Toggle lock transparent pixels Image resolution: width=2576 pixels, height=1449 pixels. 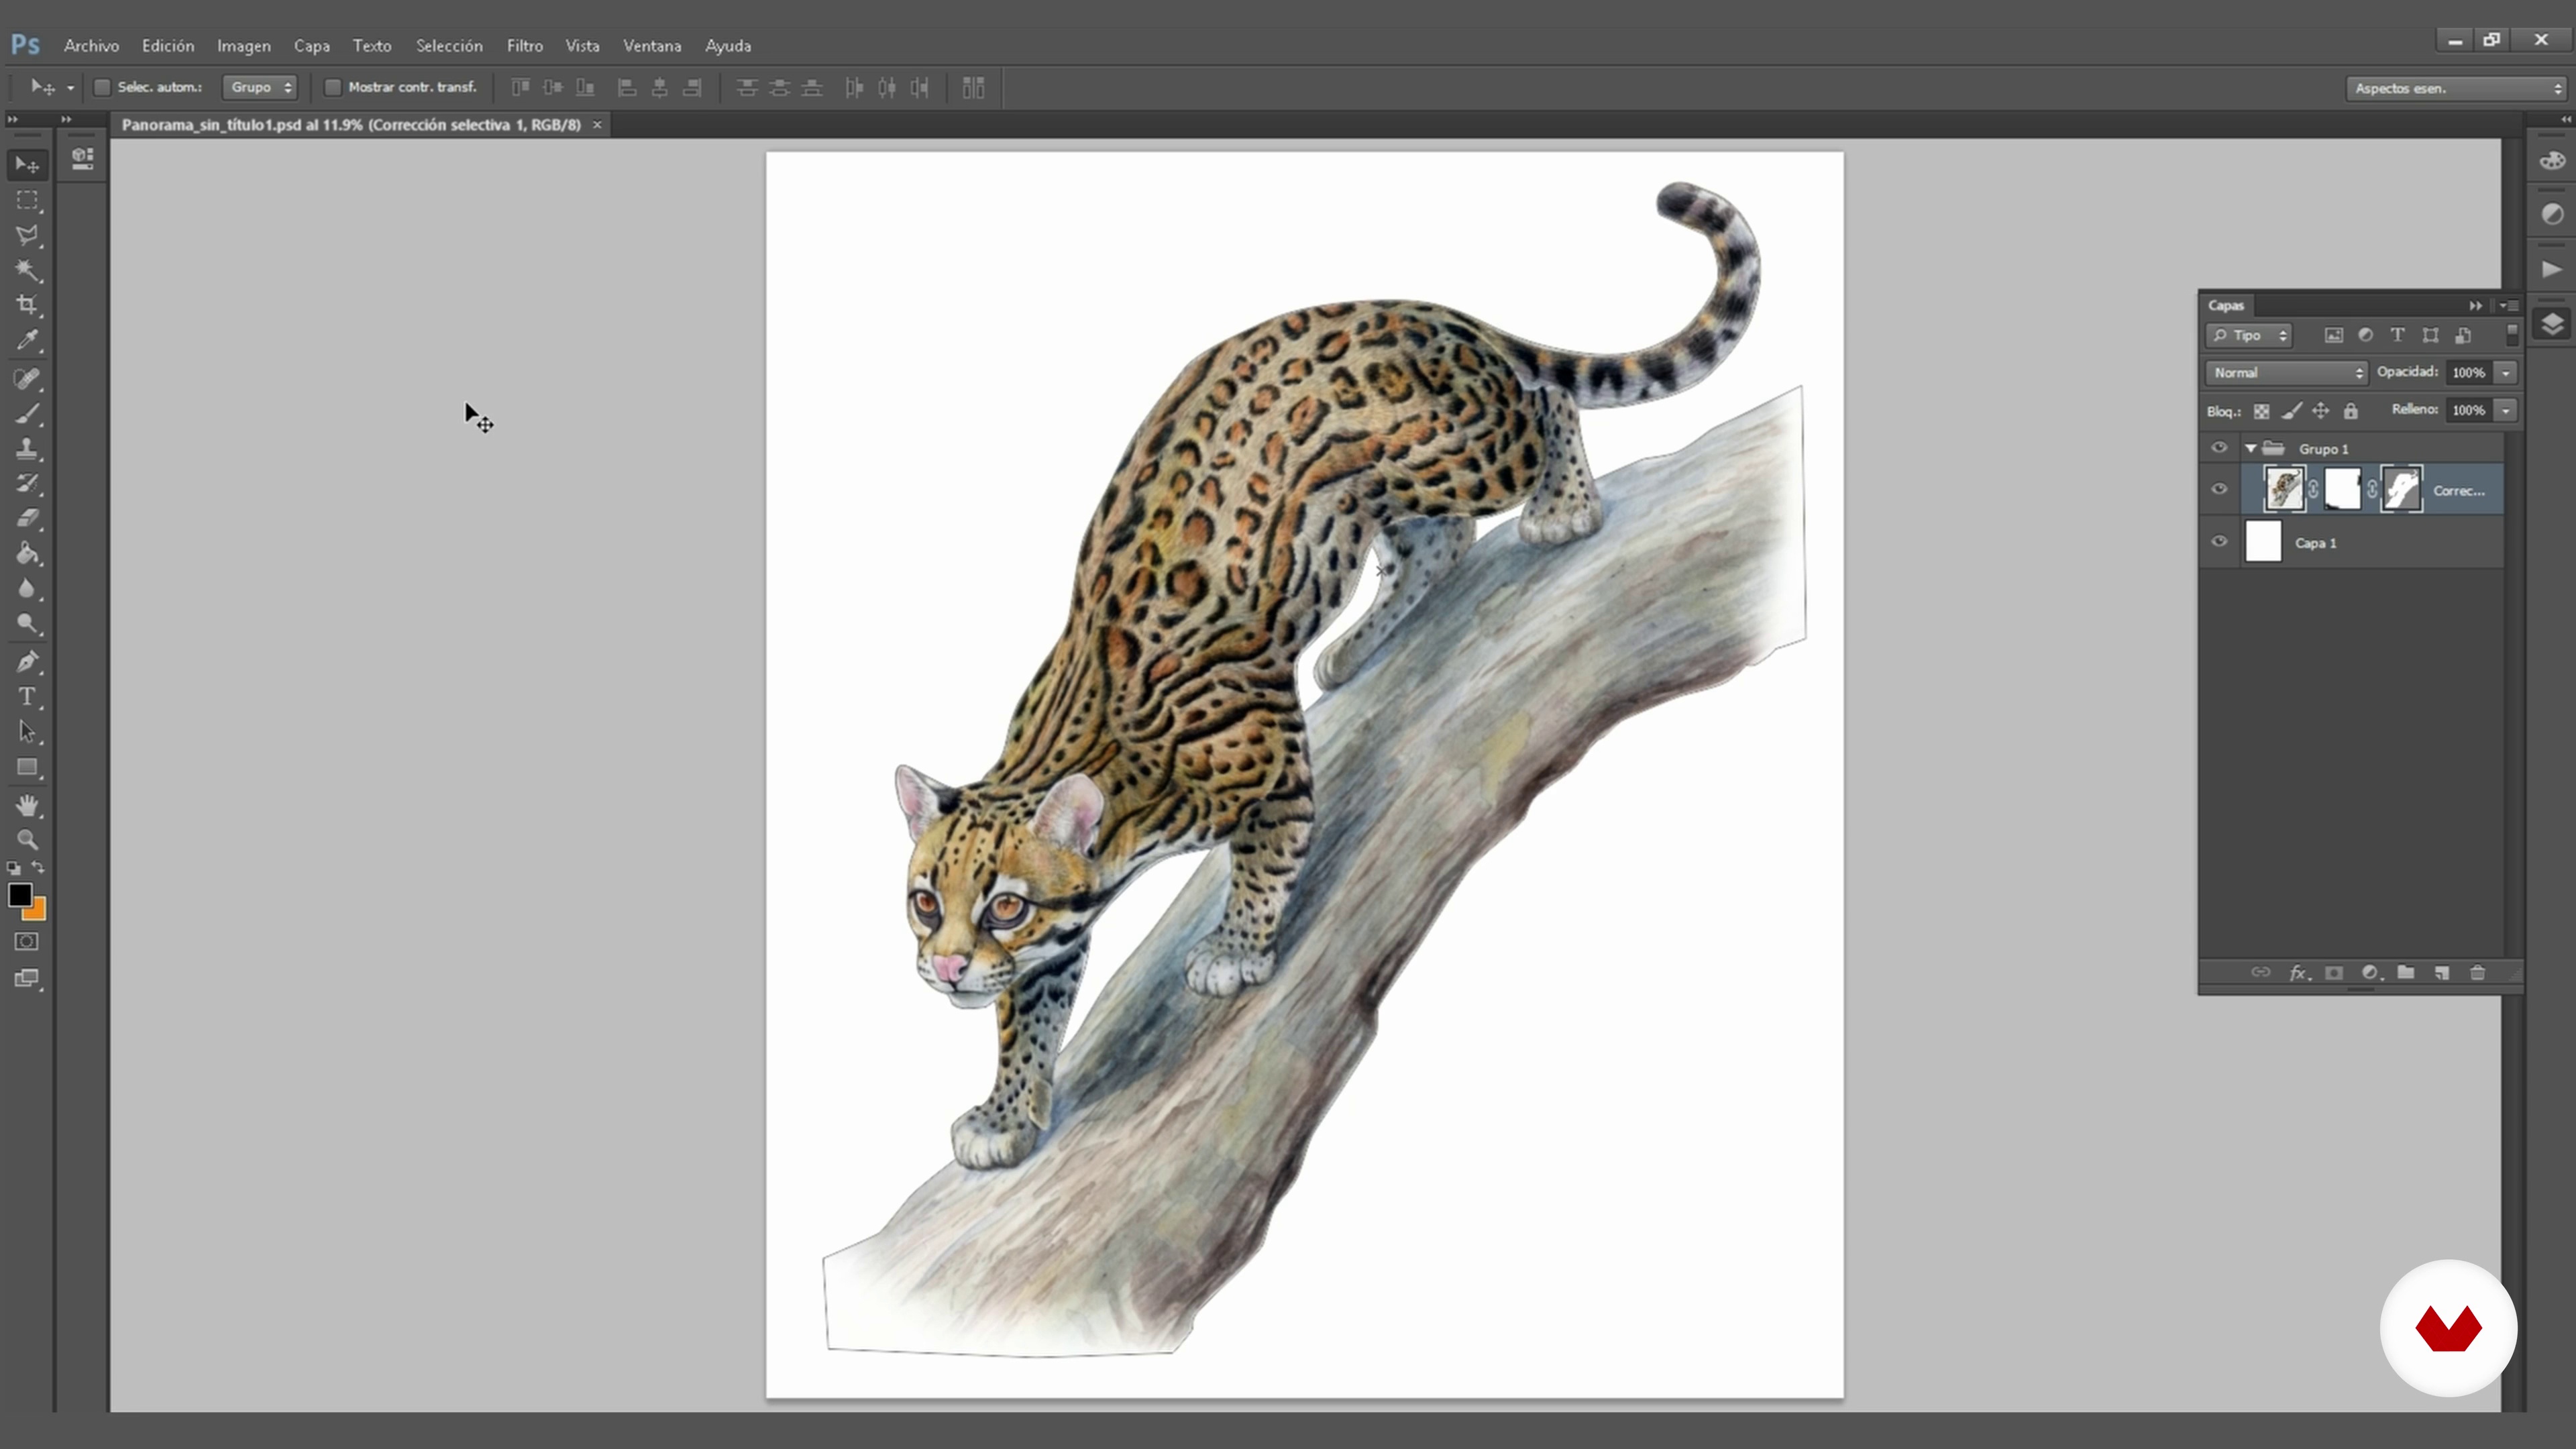coord(2261,411)
